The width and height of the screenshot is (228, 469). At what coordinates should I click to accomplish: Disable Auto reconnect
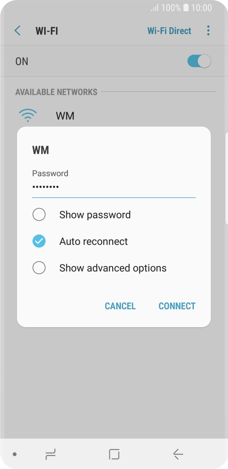click(x=39, y=241)
